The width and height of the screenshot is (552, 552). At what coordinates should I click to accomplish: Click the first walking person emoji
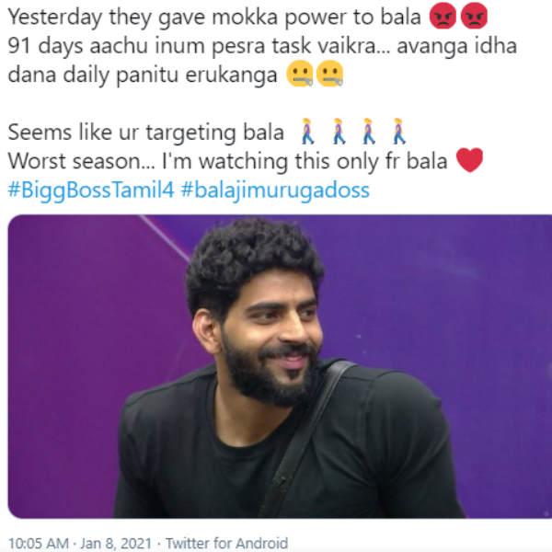coord(307,132)
